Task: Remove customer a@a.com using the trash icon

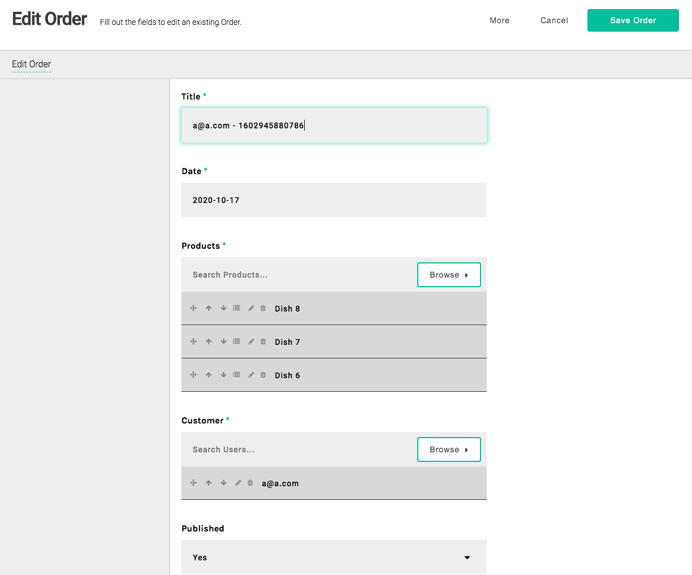Action: pyautogui.click(x=250, y=483)
